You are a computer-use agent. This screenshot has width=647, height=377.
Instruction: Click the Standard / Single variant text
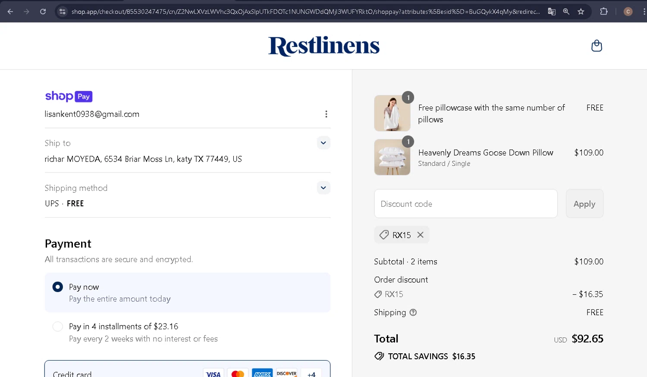coord(444,163)
